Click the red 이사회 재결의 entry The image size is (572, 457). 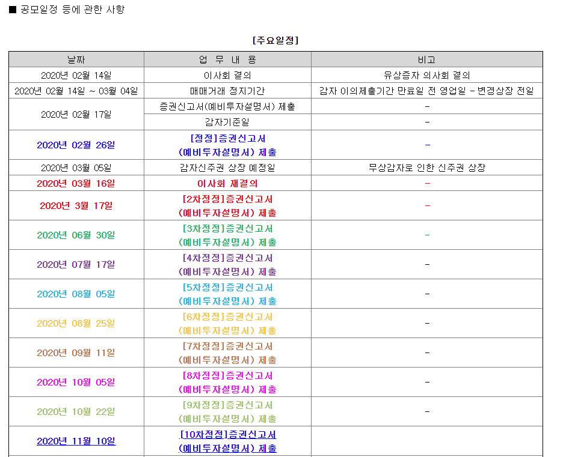pos(227,184)
